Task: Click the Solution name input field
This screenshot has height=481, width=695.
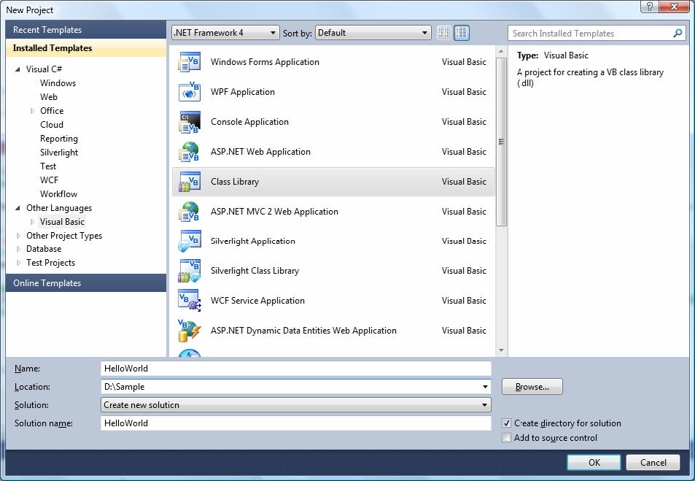Action: pyautogui.click(x=296, y=423)
